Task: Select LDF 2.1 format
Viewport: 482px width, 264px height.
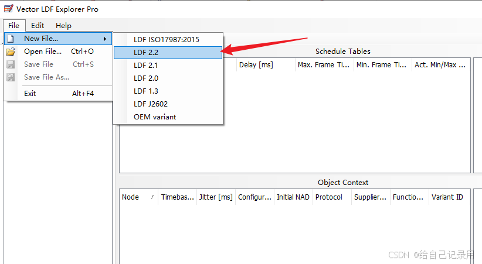Action: point(168,66)
